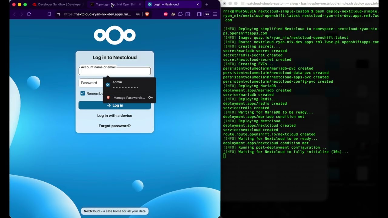This screenshot has width=388, height=218.
Task: Choose saved admin credentials from autofill popup
Action: pyautogui.click(x=129, y=85)
